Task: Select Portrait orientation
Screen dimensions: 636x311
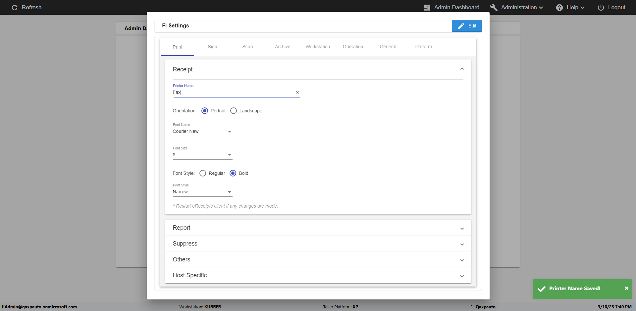Action: pyautogui.click(x=205, y=111)
